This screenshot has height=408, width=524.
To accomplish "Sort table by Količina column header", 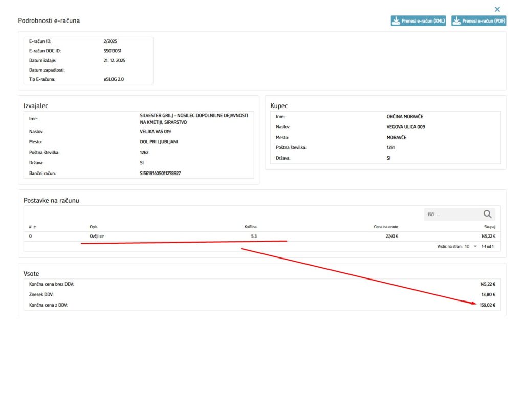I will click(250, 226).
